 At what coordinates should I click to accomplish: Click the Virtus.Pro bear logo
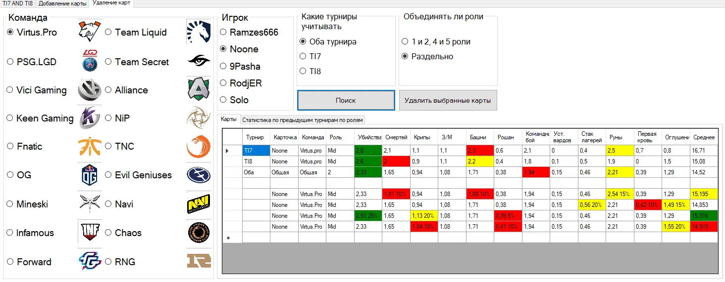click(x=90, y=31)
